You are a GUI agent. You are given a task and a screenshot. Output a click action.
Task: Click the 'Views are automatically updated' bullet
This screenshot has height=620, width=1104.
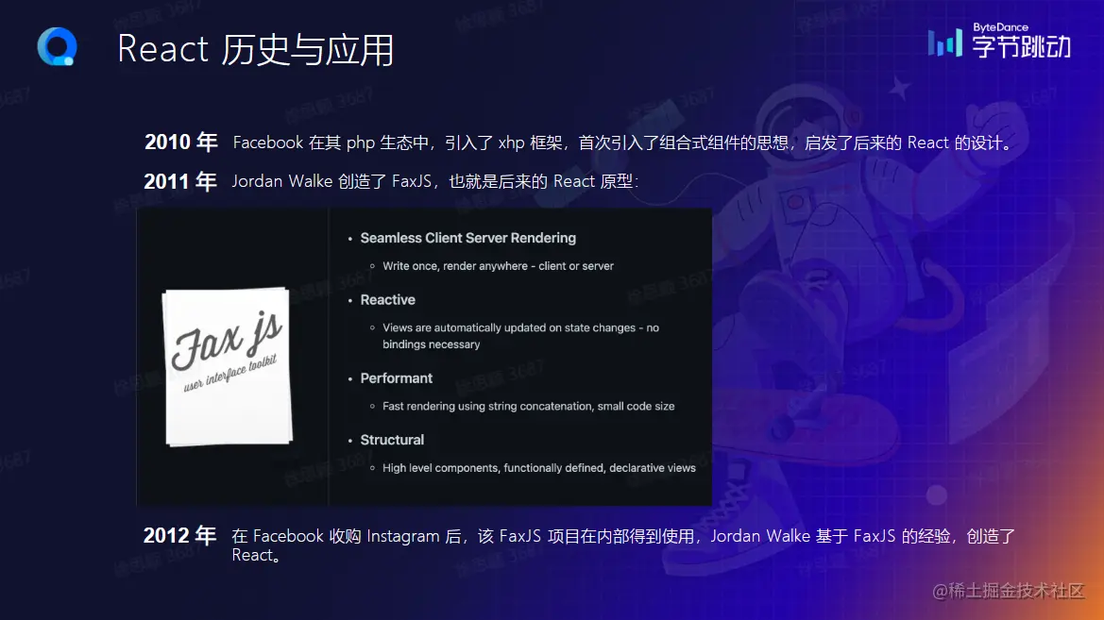click(521, 336)
